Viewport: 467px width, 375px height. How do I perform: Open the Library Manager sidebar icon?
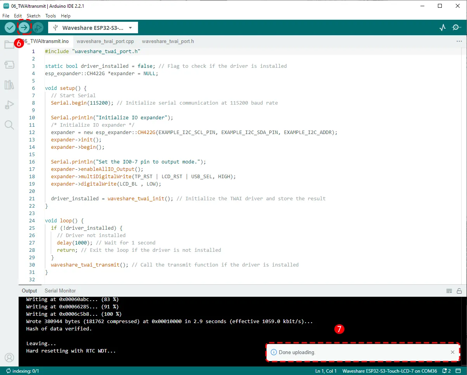point(9,85)
